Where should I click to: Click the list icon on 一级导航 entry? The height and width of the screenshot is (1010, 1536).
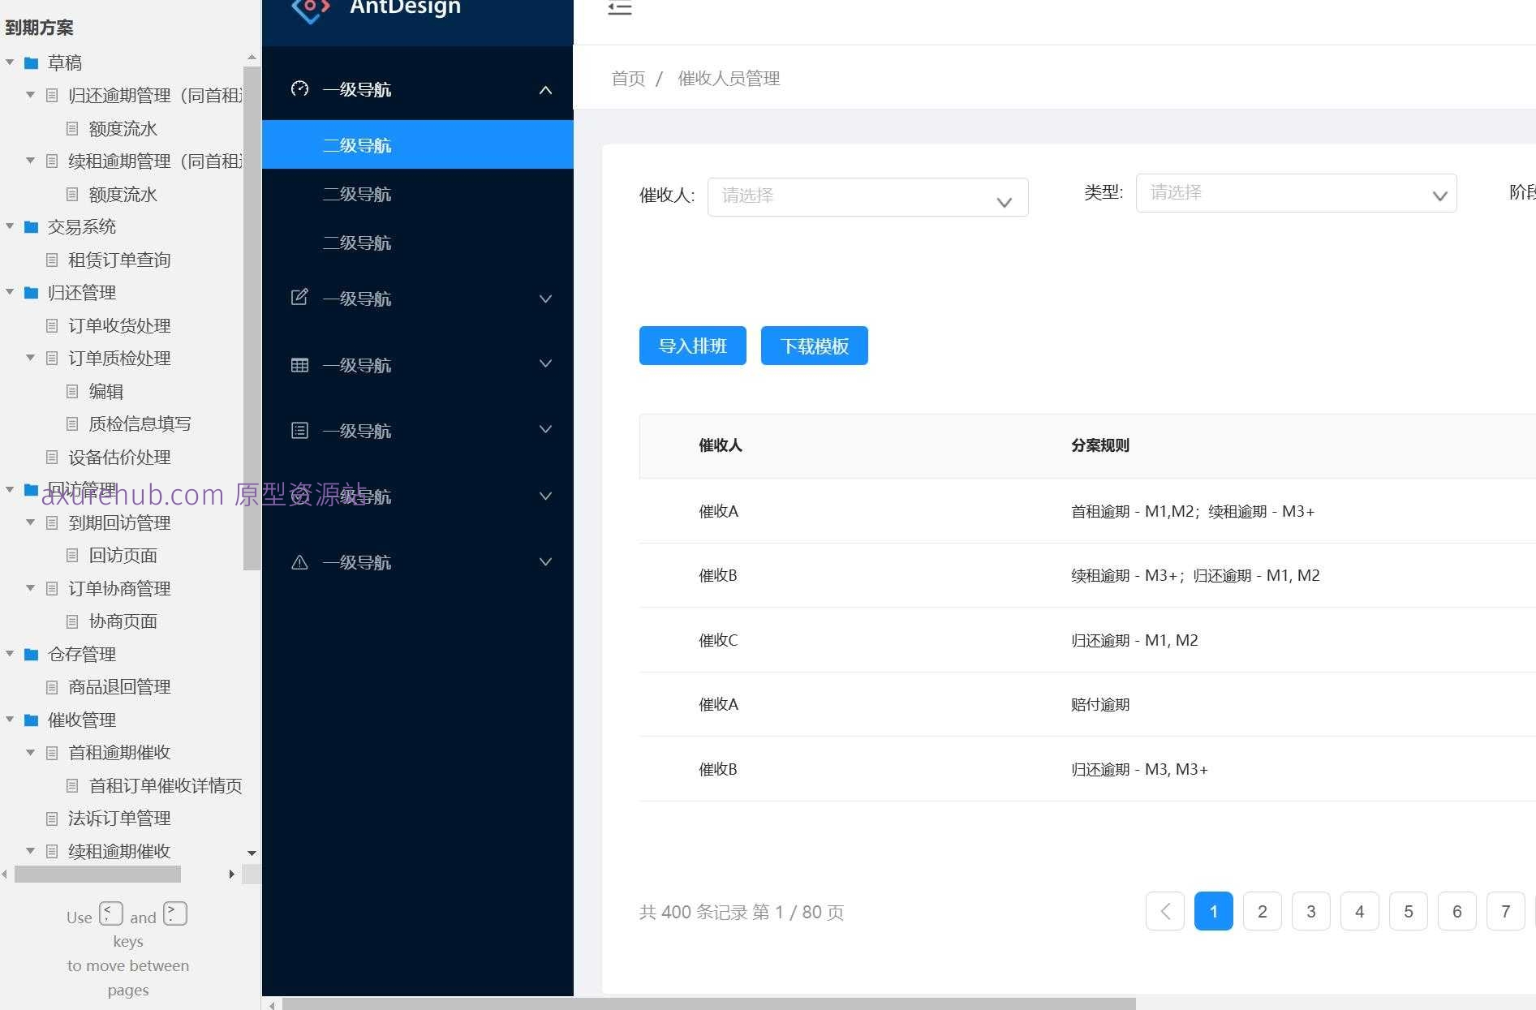[x=299, y=430]
